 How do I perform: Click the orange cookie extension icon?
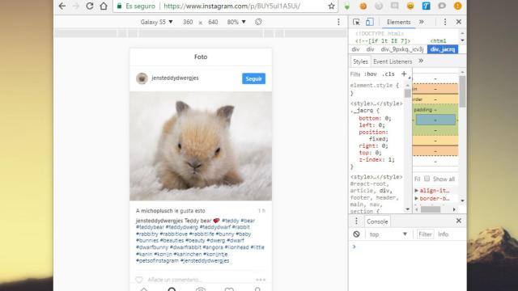(363, 6)
